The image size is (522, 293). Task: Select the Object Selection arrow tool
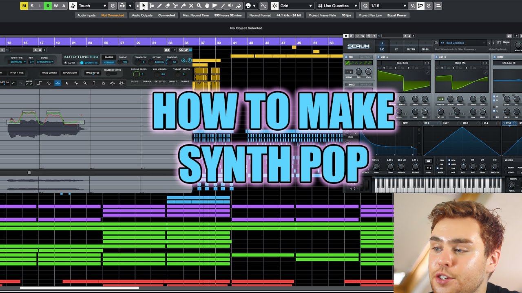coord(144,6)
